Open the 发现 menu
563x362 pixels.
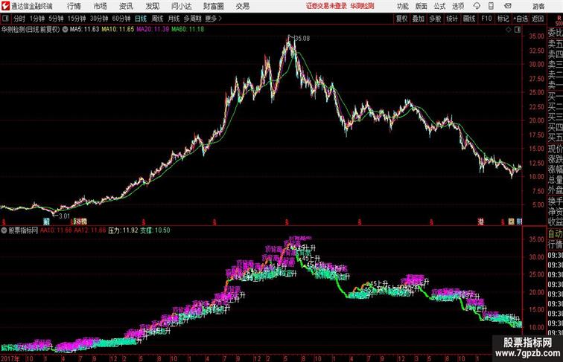[x=152, y=6]
